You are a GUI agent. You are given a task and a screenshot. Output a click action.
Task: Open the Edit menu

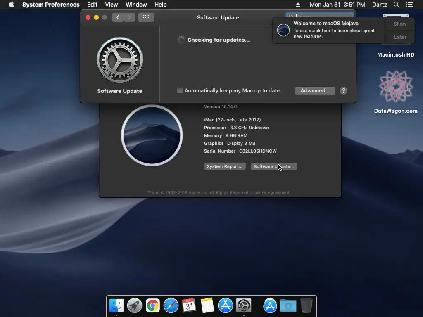(92, 5)
